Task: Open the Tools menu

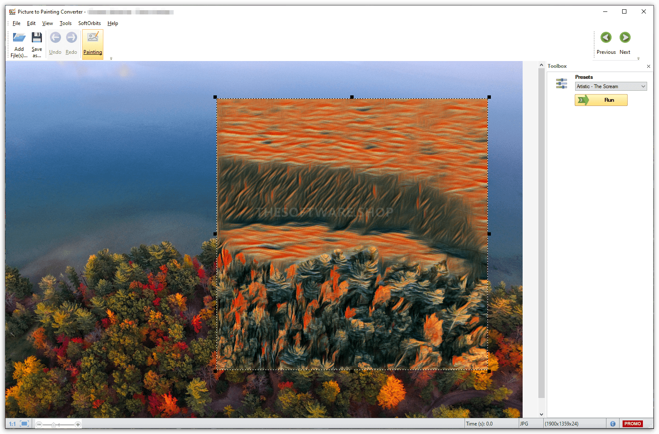Action: coord(66,23)
